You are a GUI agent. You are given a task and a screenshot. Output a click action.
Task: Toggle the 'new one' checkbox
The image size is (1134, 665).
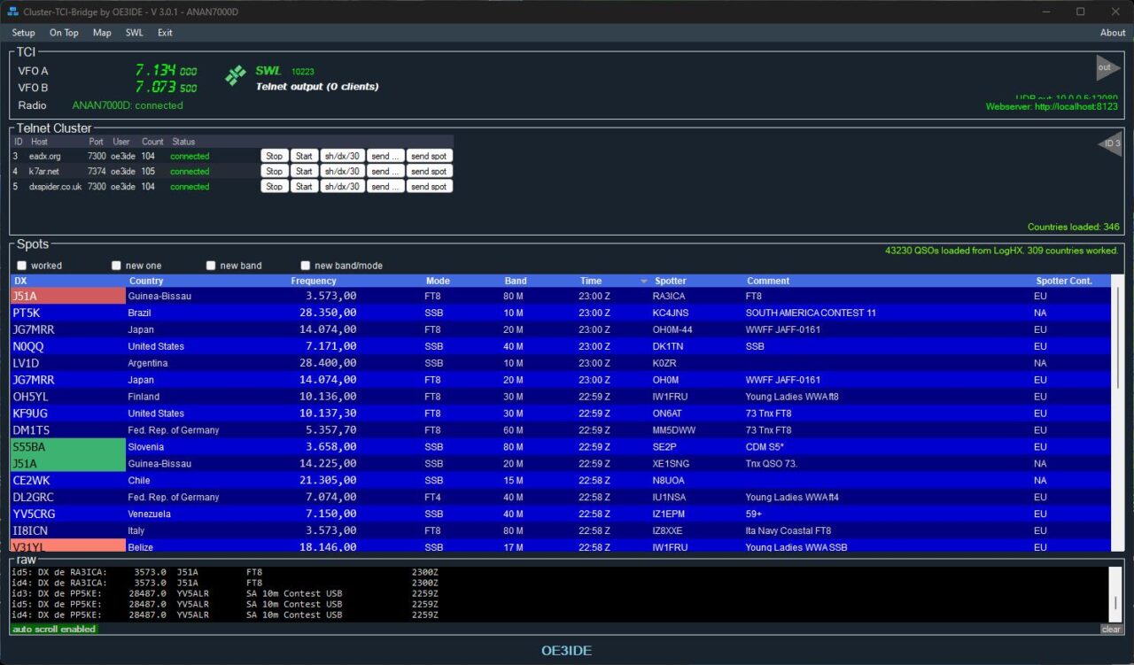(116, 266)
